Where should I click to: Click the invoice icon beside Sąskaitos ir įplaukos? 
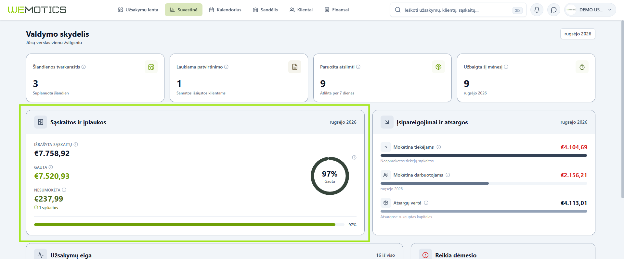[x=41, y=122]
